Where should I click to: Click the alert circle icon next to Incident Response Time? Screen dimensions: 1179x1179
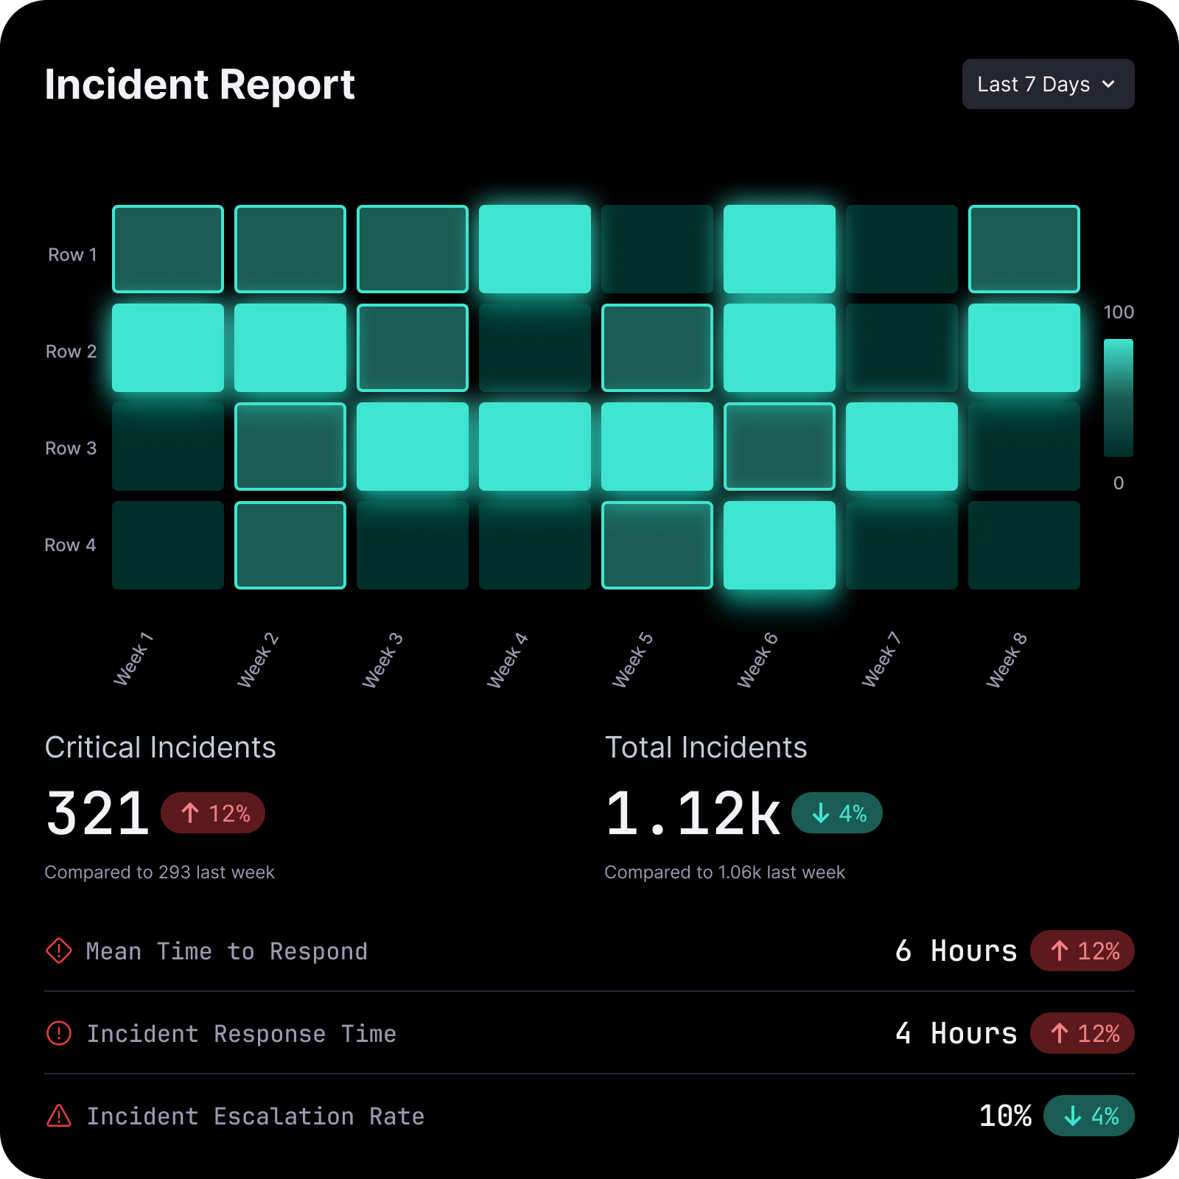[x=59, y=1034]
